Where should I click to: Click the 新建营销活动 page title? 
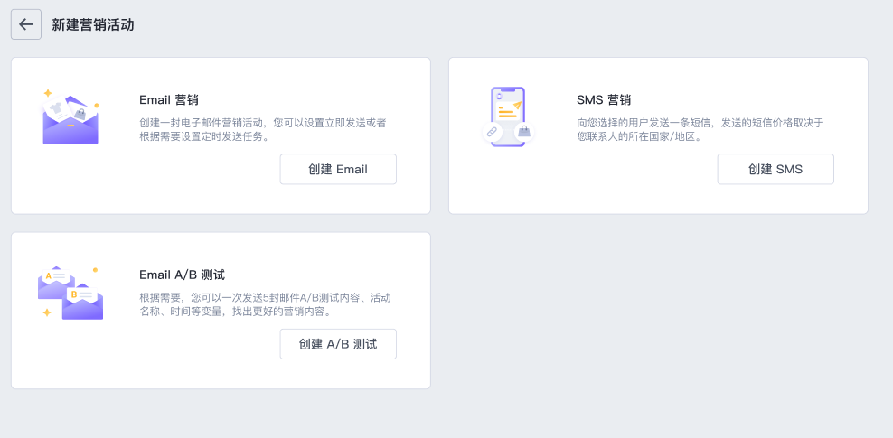93,25
